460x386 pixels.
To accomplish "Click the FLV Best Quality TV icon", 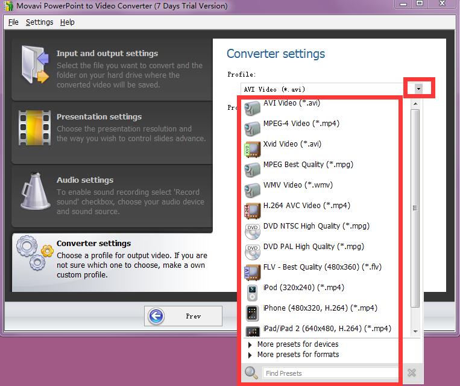I will point(252,272).
